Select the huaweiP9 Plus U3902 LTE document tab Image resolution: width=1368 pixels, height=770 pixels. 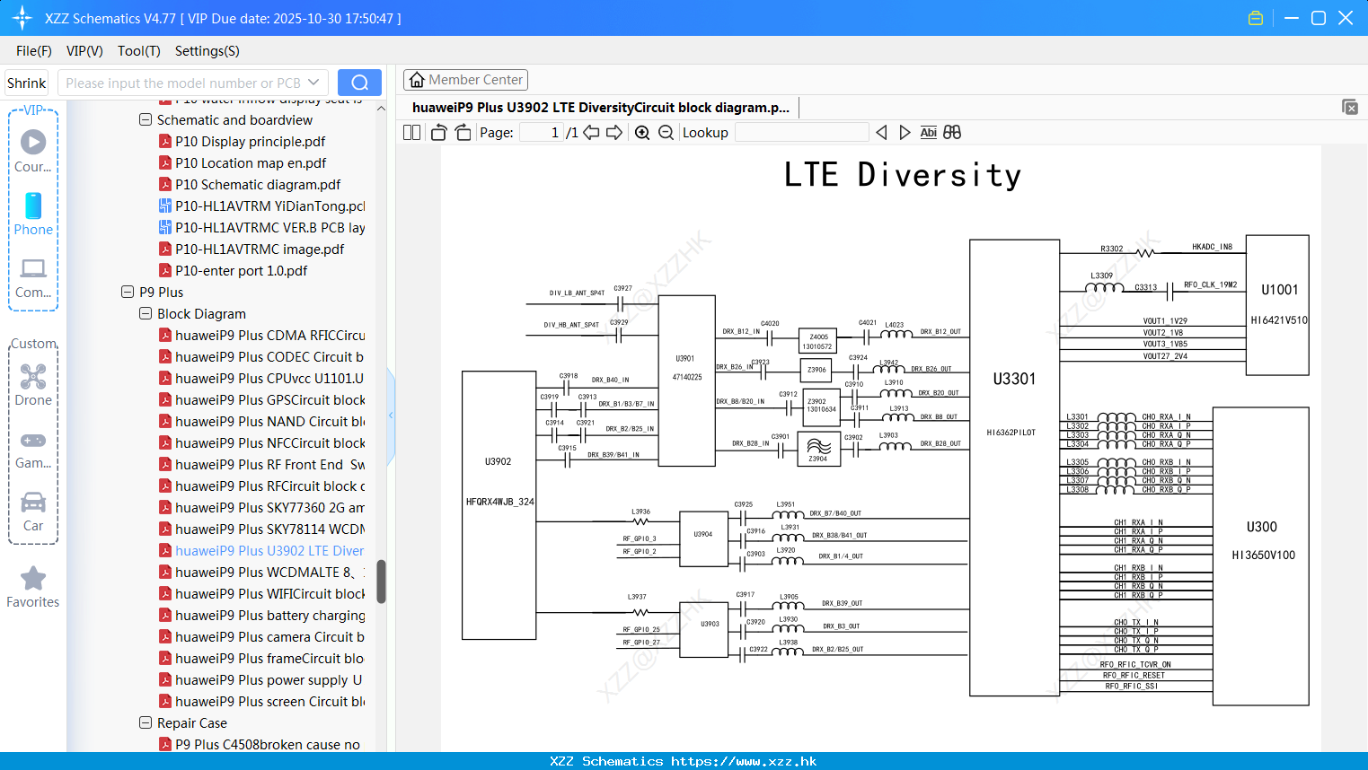(x=600, y=107)
